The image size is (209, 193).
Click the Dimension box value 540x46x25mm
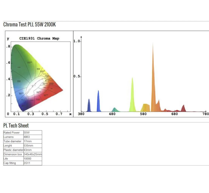[x=32, y=154]
